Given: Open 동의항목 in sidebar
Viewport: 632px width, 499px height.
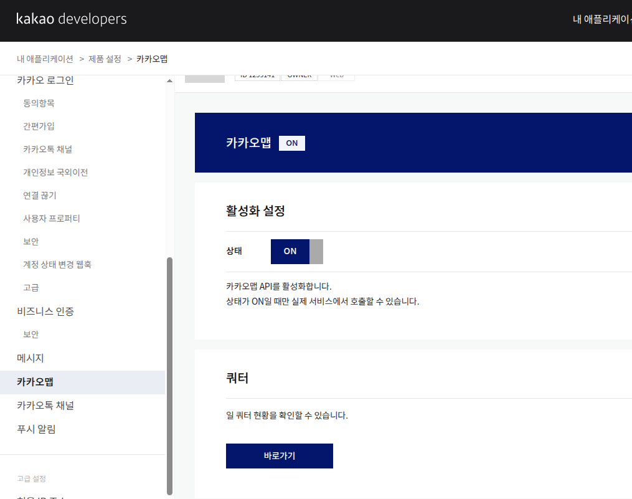Looking at the screenshot, I should click(x=39, y=103).
